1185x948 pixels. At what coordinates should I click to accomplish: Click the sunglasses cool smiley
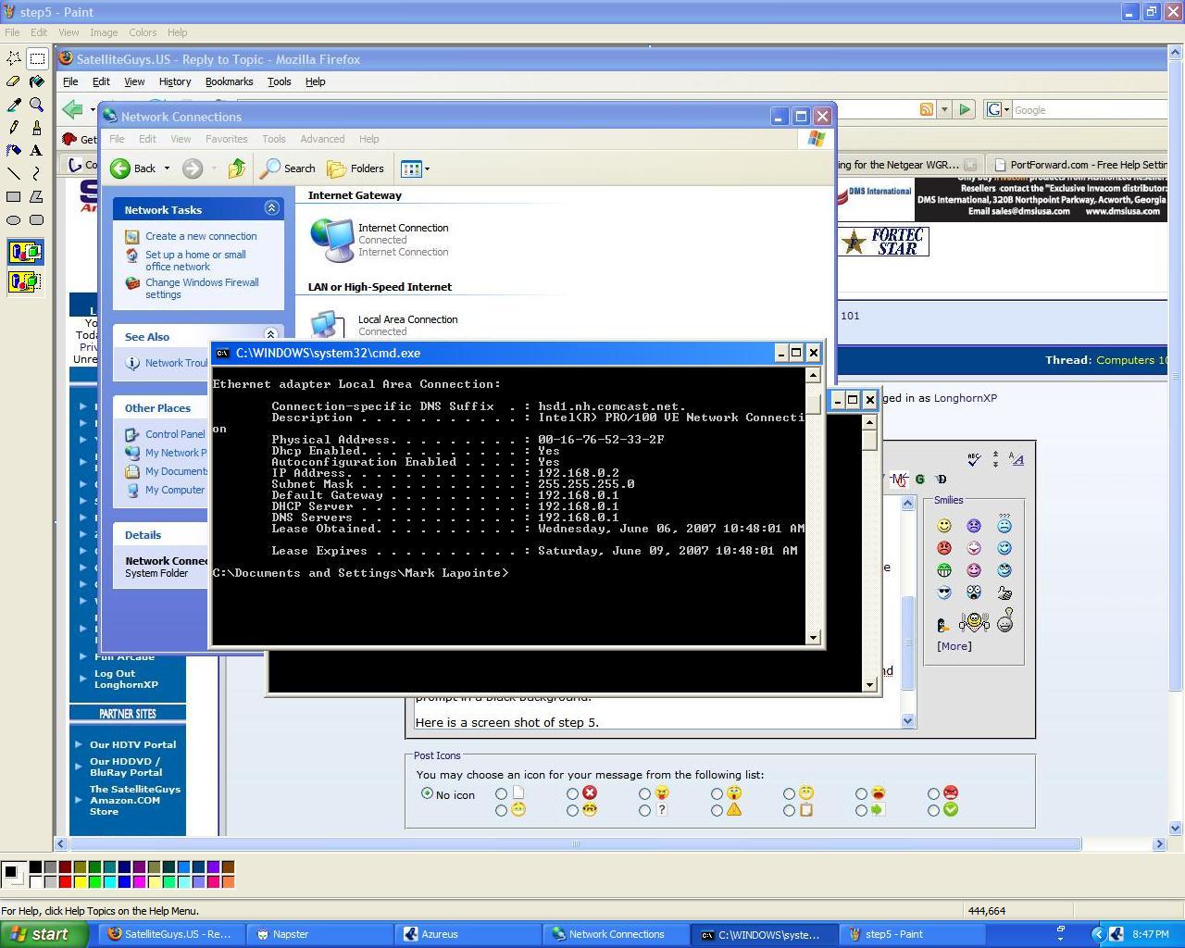click(x=944, y=592)
